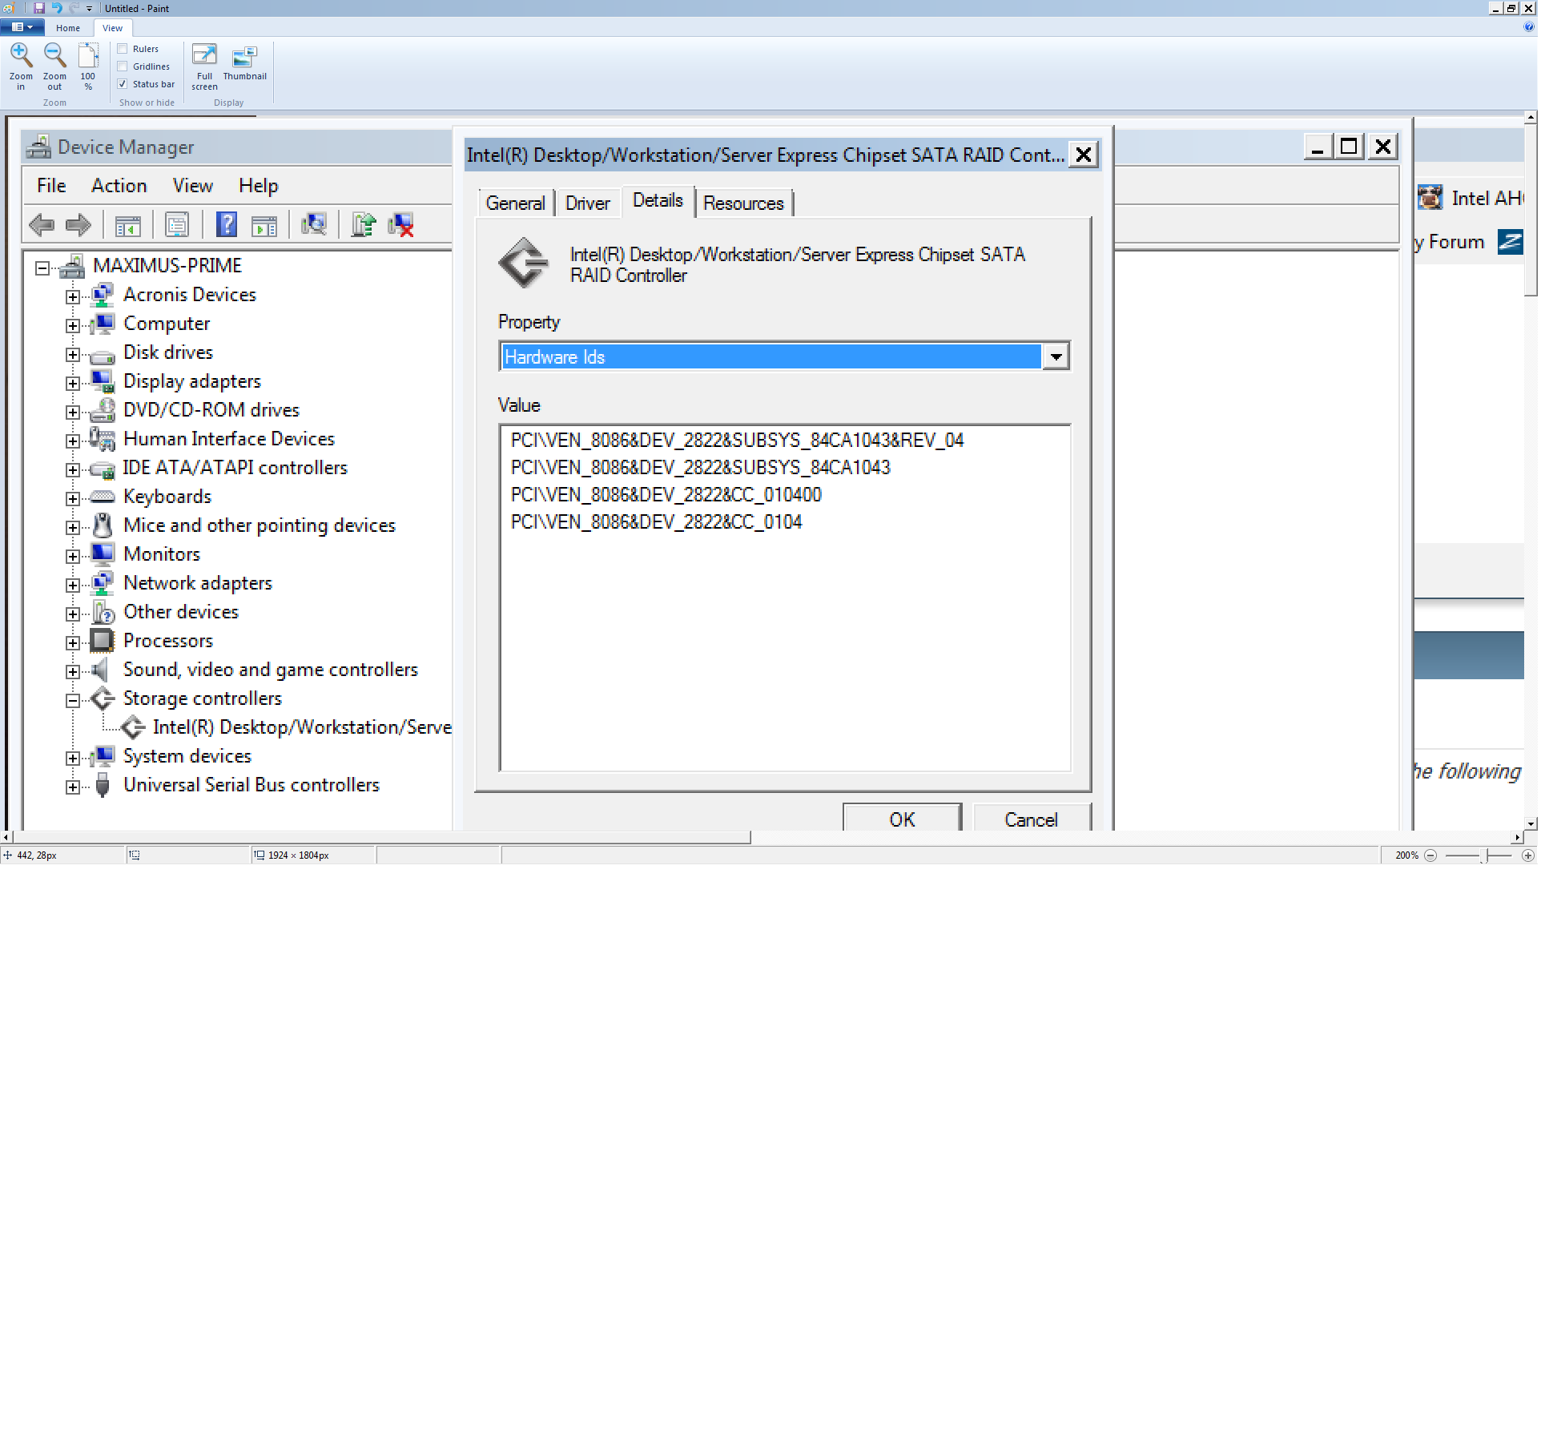The image size is (1541, 1445).
Task: Click the Save icon in Paint title bar
Action: (x=38, y=8)
